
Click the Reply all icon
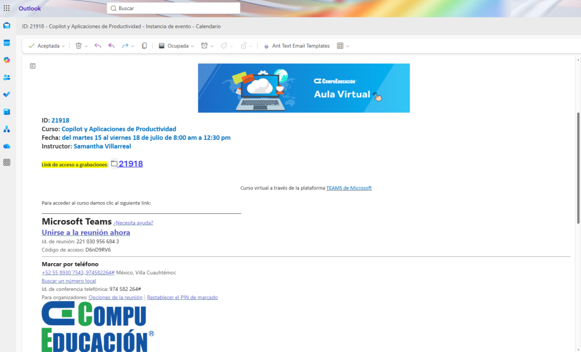coord(111,46)
